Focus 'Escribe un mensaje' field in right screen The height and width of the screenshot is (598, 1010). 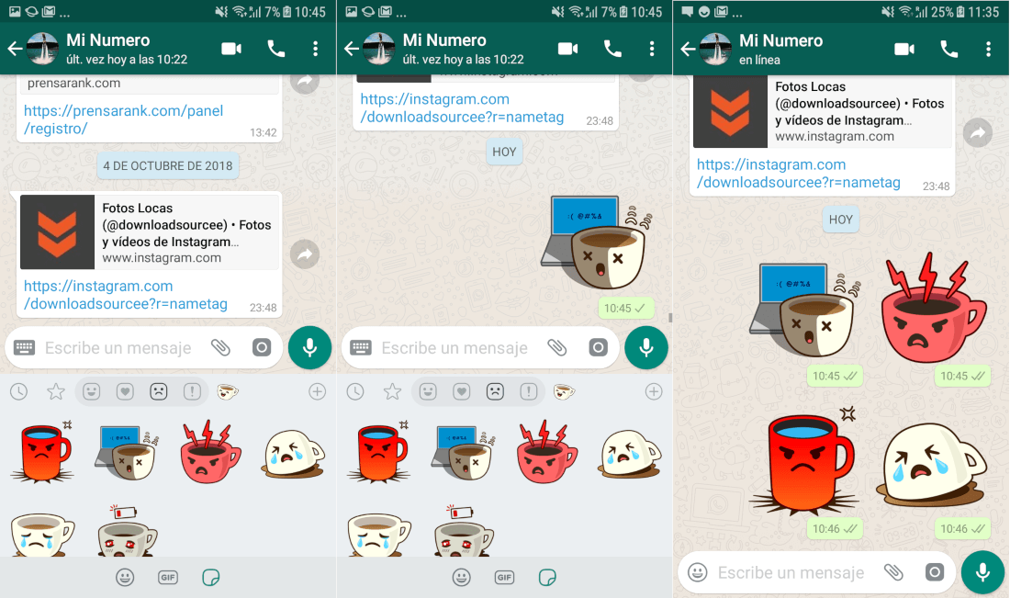791,572
